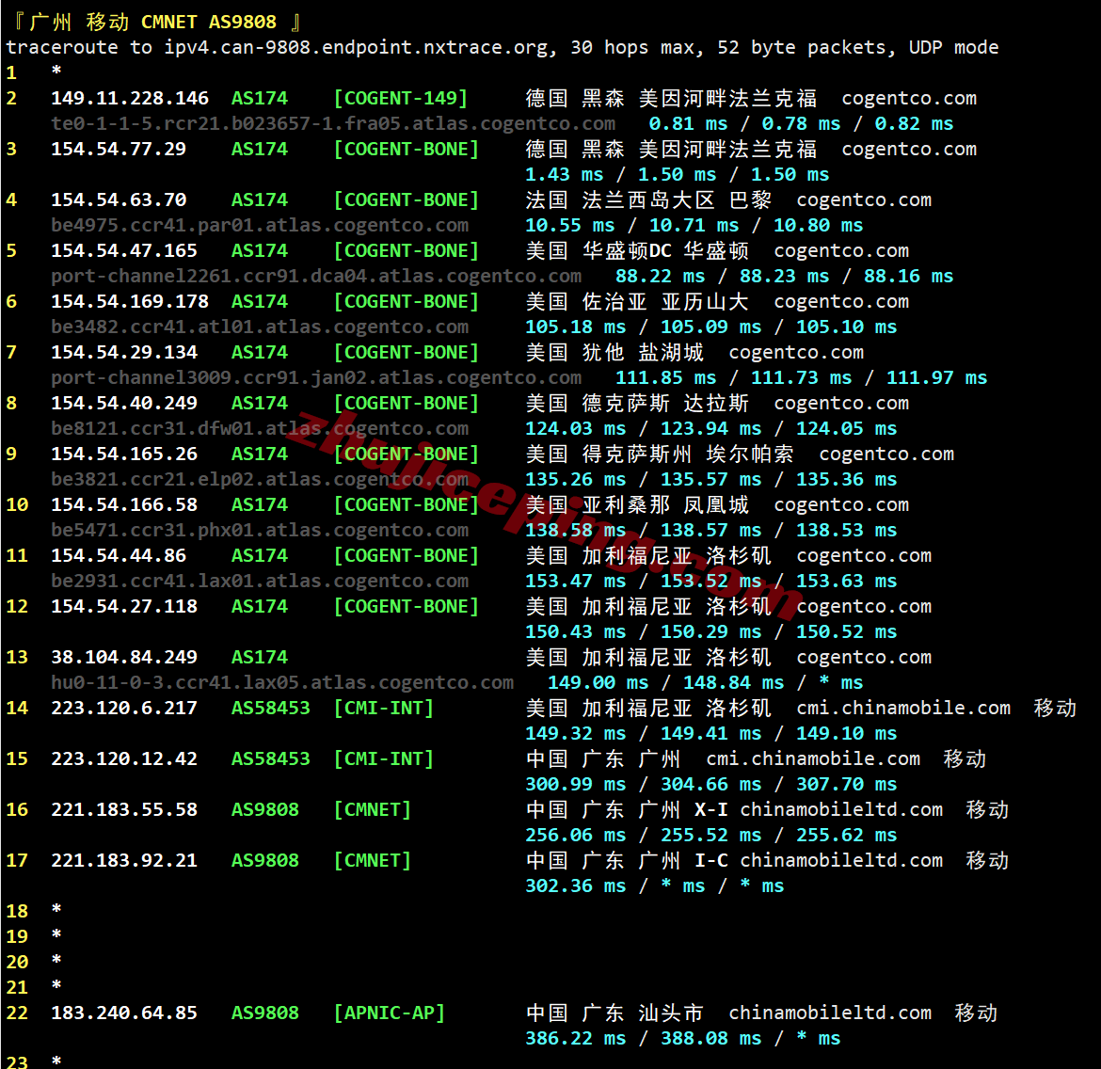Click hostname port-channel2261.ccr91.dca04.atlas.cogentco.com
This screenshot has width=1101, height=1069.
317,277
